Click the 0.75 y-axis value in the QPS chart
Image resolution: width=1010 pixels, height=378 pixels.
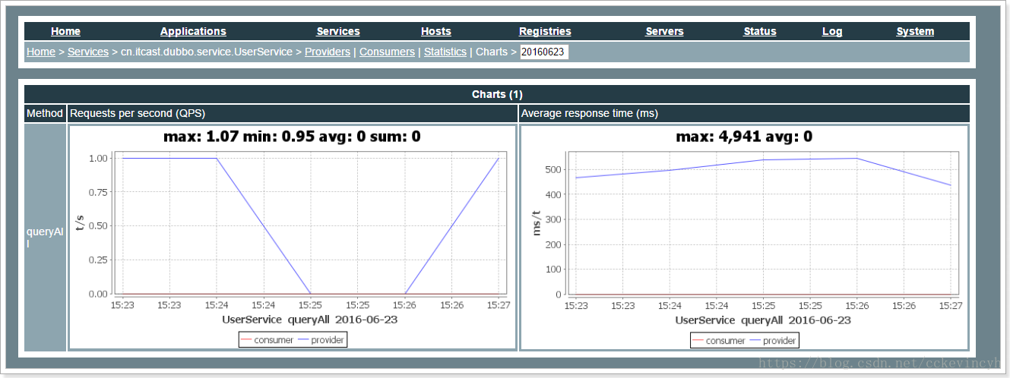point(98,192)
